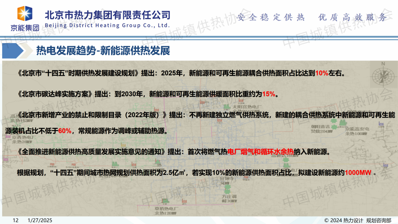Click the 京能集团 starburst logo

point(24,14)
